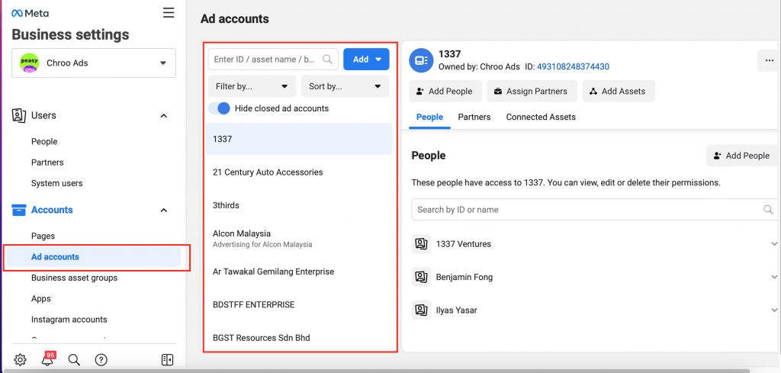Select the 3thirds ad account
Screen dimensions: 781x373
(299, 205)
